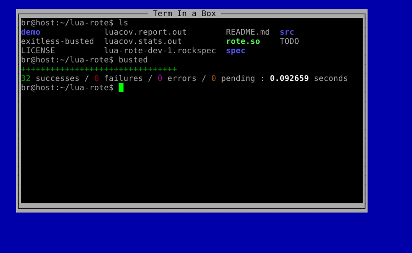Click the word 'pending'
Viewport: 412px width, 253px height.
pyautogui.click(x=238, y=78)
